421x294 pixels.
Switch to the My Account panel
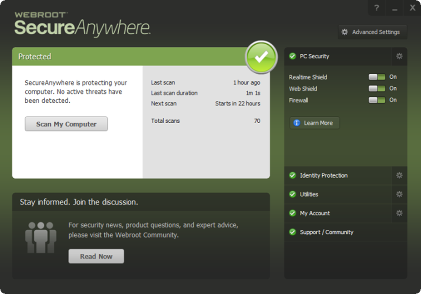pos(313,213)
